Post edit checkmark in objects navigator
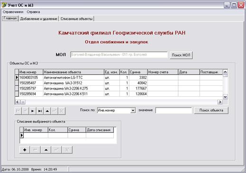 coord(55,111)
